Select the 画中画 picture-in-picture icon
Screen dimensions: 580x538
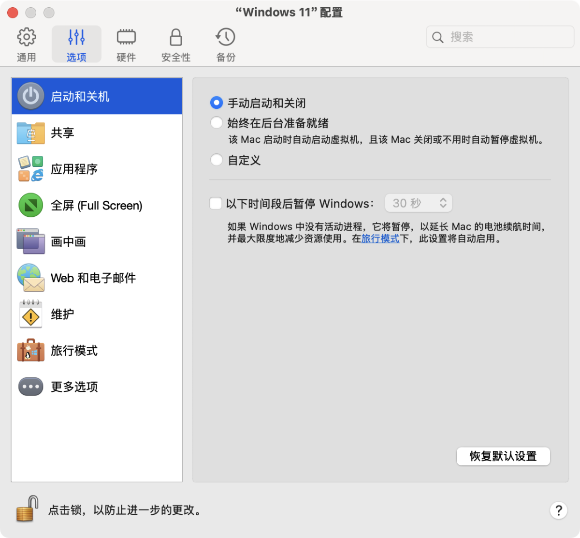coord(30,242)
